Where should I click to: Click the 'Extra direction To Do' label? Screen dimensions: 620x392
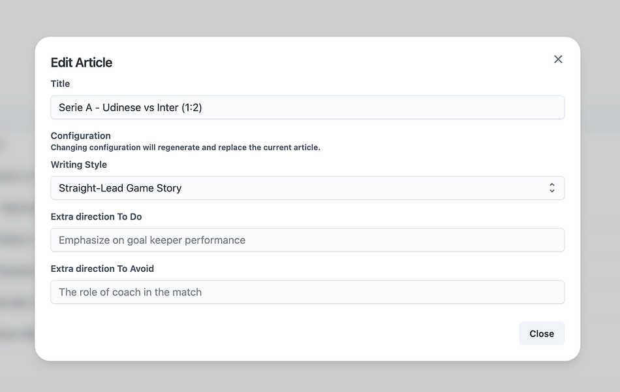pos(96,216)
